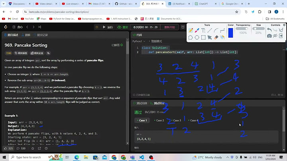Click the browser address bar URL

pyautogui.click(x=59, y=12)
